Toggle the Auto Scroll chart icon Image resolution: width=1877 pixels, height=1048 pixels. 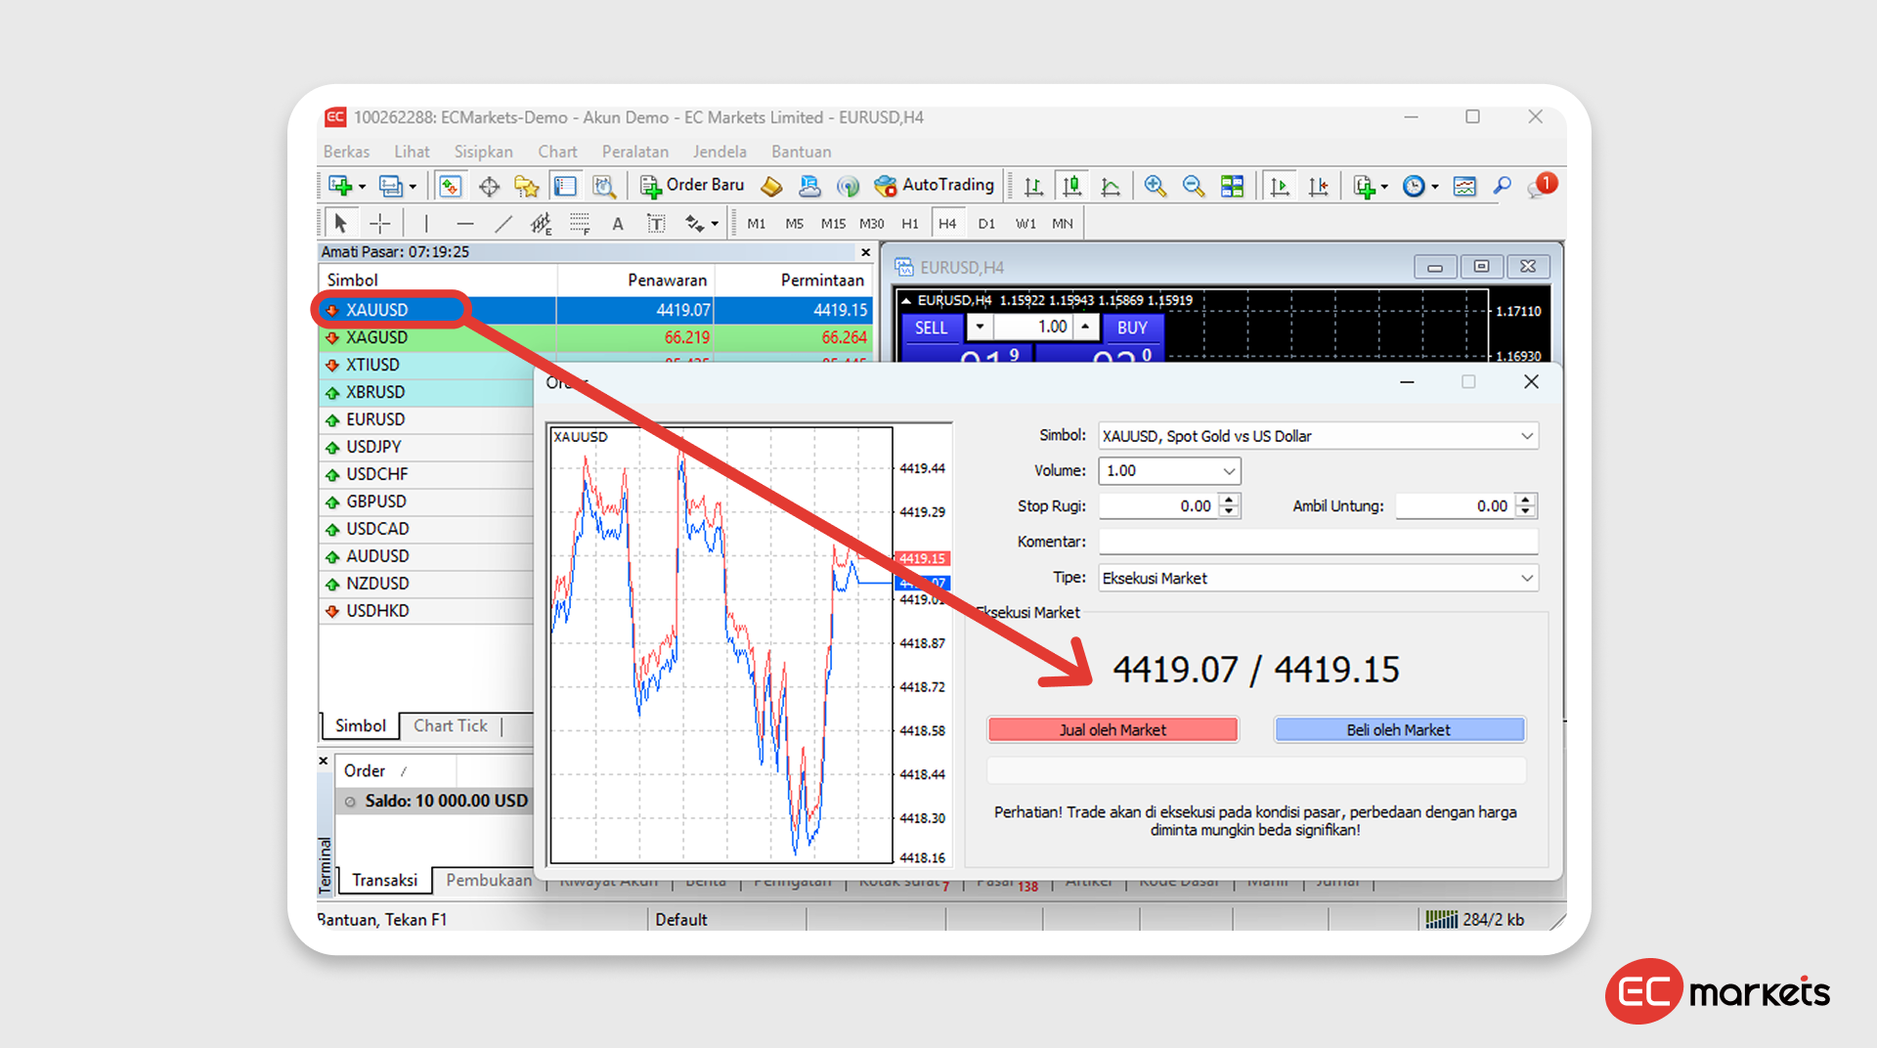pyautogui.click(x=1279, y=186)
